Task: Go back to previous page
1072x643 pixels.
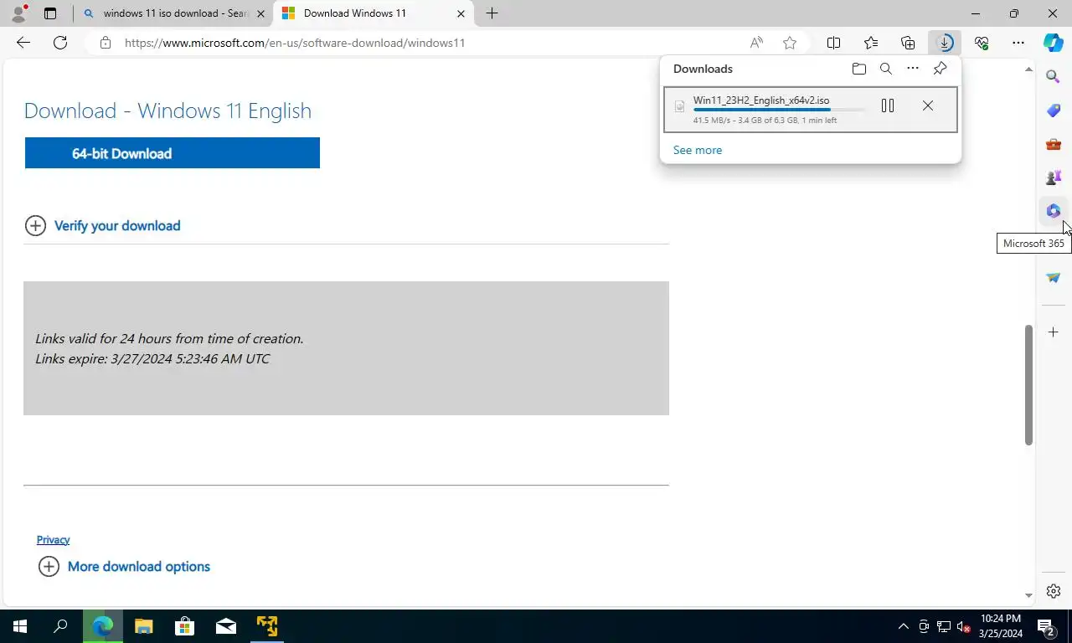Action: pos(23,43)
